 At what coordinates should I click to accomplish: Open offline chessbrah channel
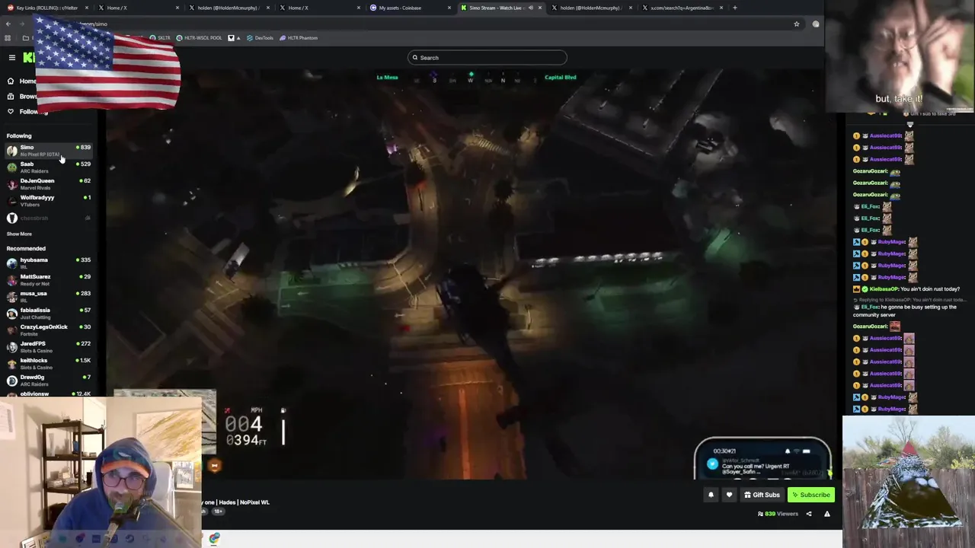tap(47, 218)
